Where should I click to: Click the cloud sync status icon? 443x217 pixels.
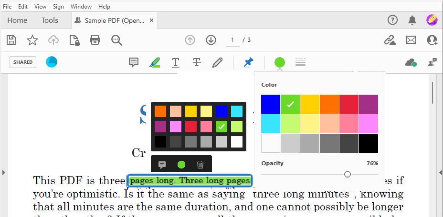pos(411,62)
